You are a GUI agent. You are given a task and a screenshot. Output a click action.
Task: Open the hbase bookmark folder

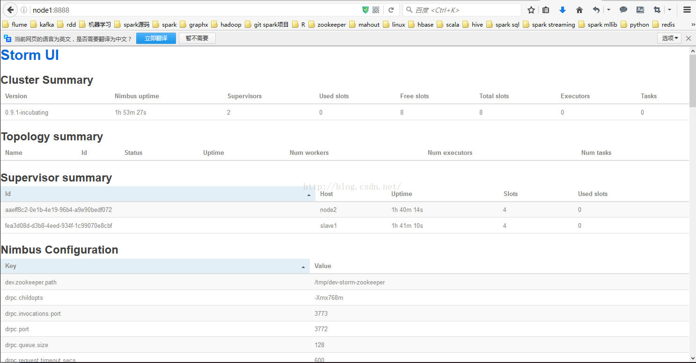click(x=421, y=25)
